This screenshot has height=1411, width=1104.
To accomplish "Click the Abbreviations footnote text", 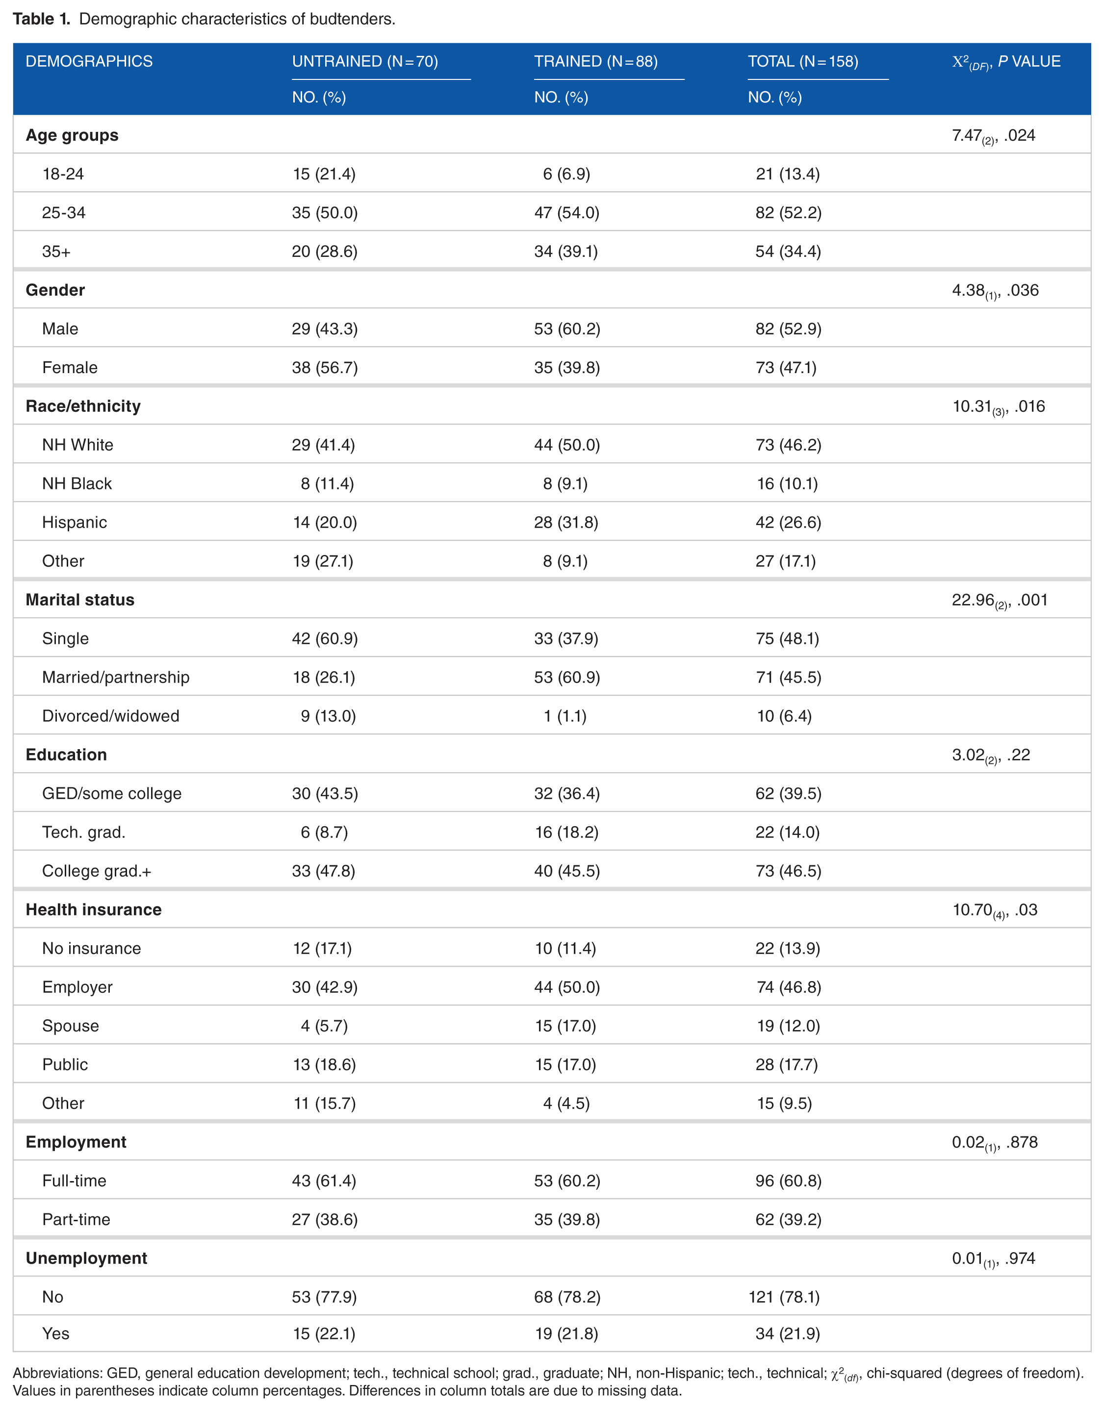I will pyautogui.click(x=549, y=1381).
